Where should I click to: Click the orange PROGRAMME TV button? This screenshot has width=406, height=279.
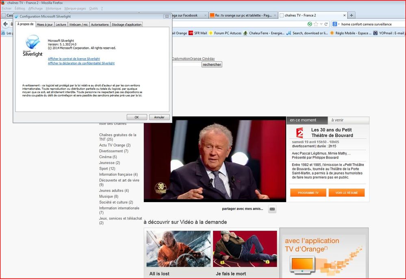[308, 193]
